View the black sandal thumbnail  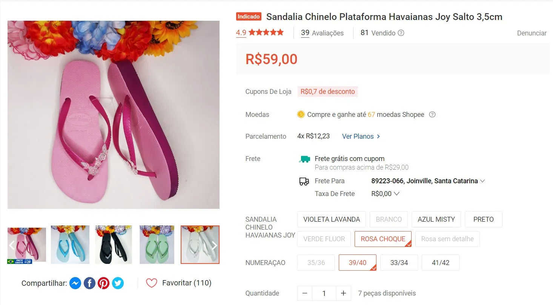114,245
